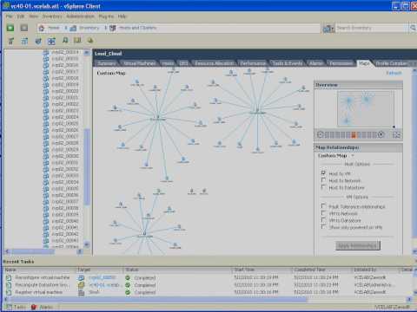Switch to the Resource Allocation tab
This screenshot has width=417, height=312.
click(x=215, y=63)
